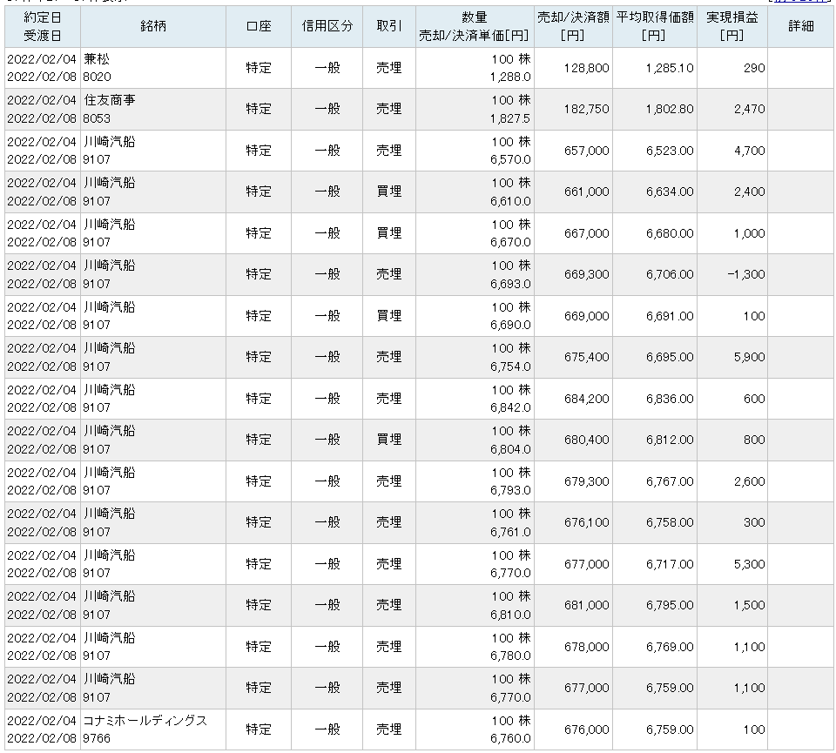Click the 売却/決済額 column header
The height and width of the screenshot is (753, 836).
coord(573,27)
